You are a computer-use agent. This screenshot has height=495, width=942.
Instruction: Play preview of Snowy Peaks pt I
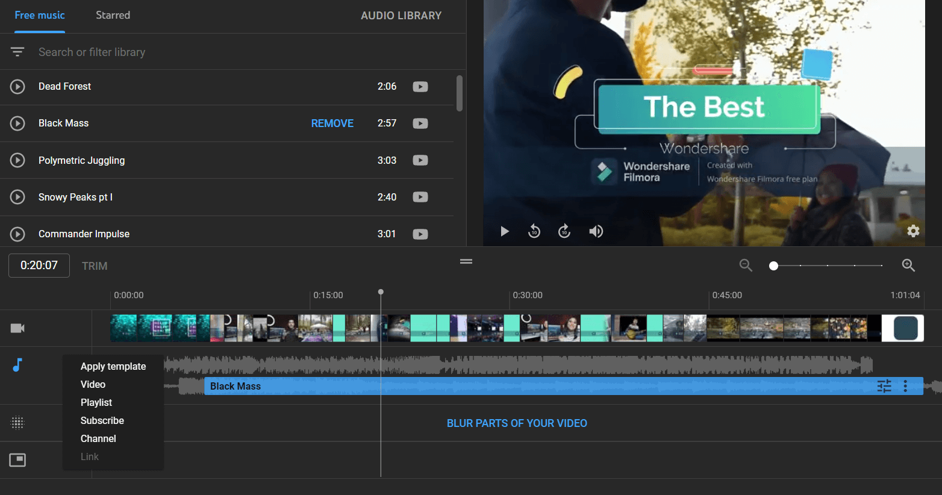pos(17,197)
